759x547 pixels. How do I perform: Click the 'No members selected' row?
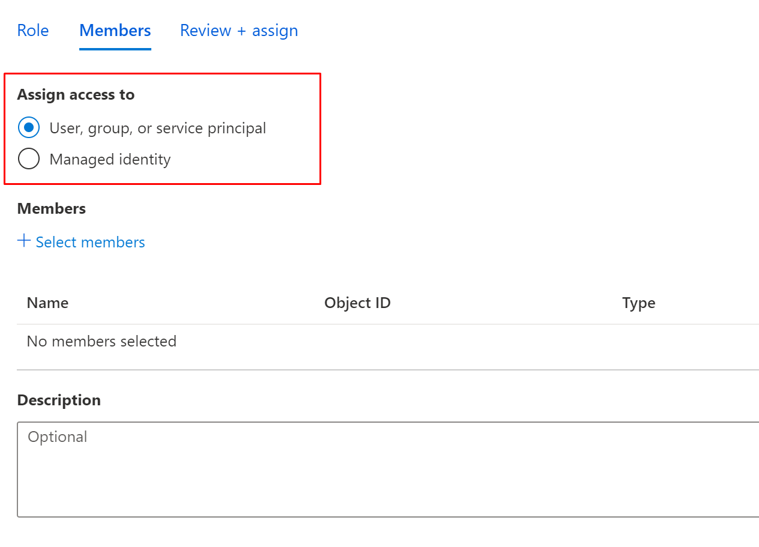[101, 341]
